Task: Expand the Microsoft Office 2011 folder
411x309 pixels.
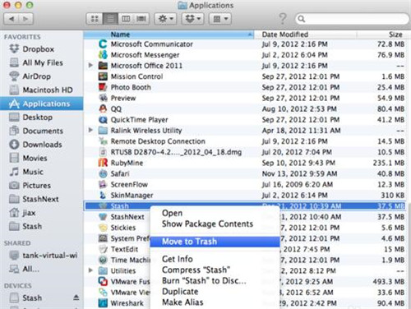Action: pos(90,66)
